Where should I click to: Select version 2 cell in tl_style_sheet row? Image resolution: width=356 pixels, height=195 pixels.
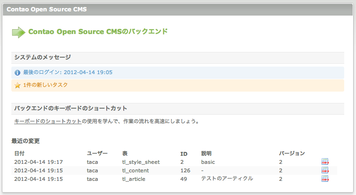pos(280,162)
